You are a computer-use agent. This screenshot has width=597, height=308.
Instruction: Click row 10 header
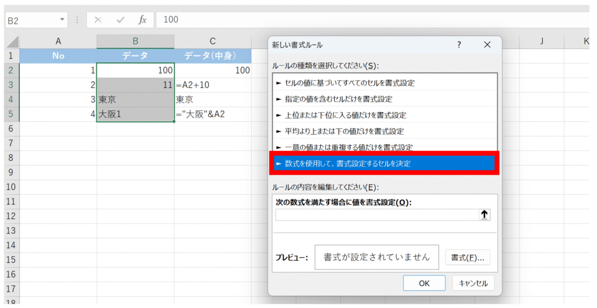coord(10,186)
